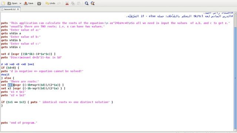Click the line starting 'set d [expr'
Viewport: 237px width, 133px height.
[x=28, y=54]
